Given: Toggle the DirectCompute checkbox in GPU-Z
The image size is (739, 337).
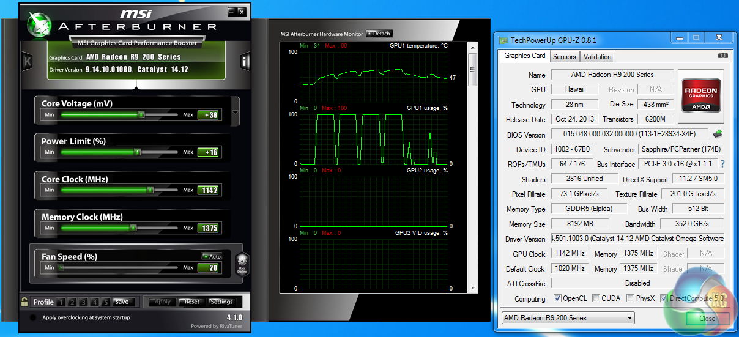Looking at the screenshot, I should (x=664, y=298).
